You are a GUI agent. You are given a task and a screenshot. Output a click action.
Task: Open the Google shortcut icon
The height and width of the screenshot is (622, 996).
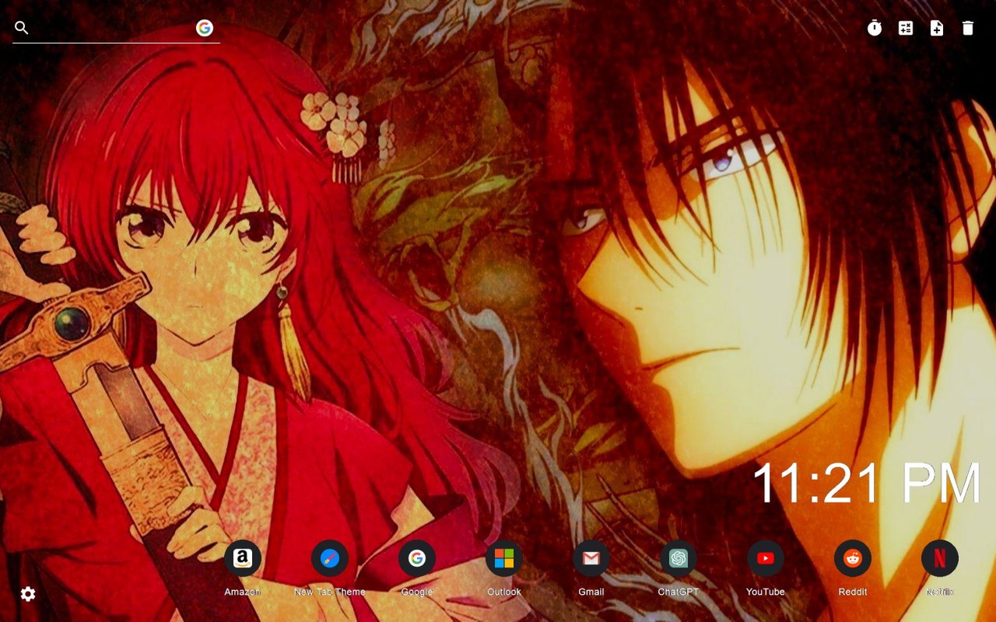click(417, 558)
